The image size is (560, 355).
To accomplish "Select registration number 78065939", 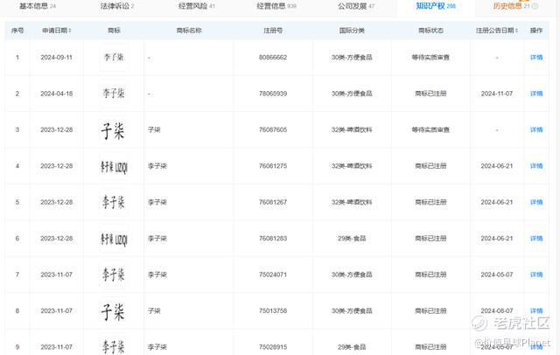I will (273, 94).
